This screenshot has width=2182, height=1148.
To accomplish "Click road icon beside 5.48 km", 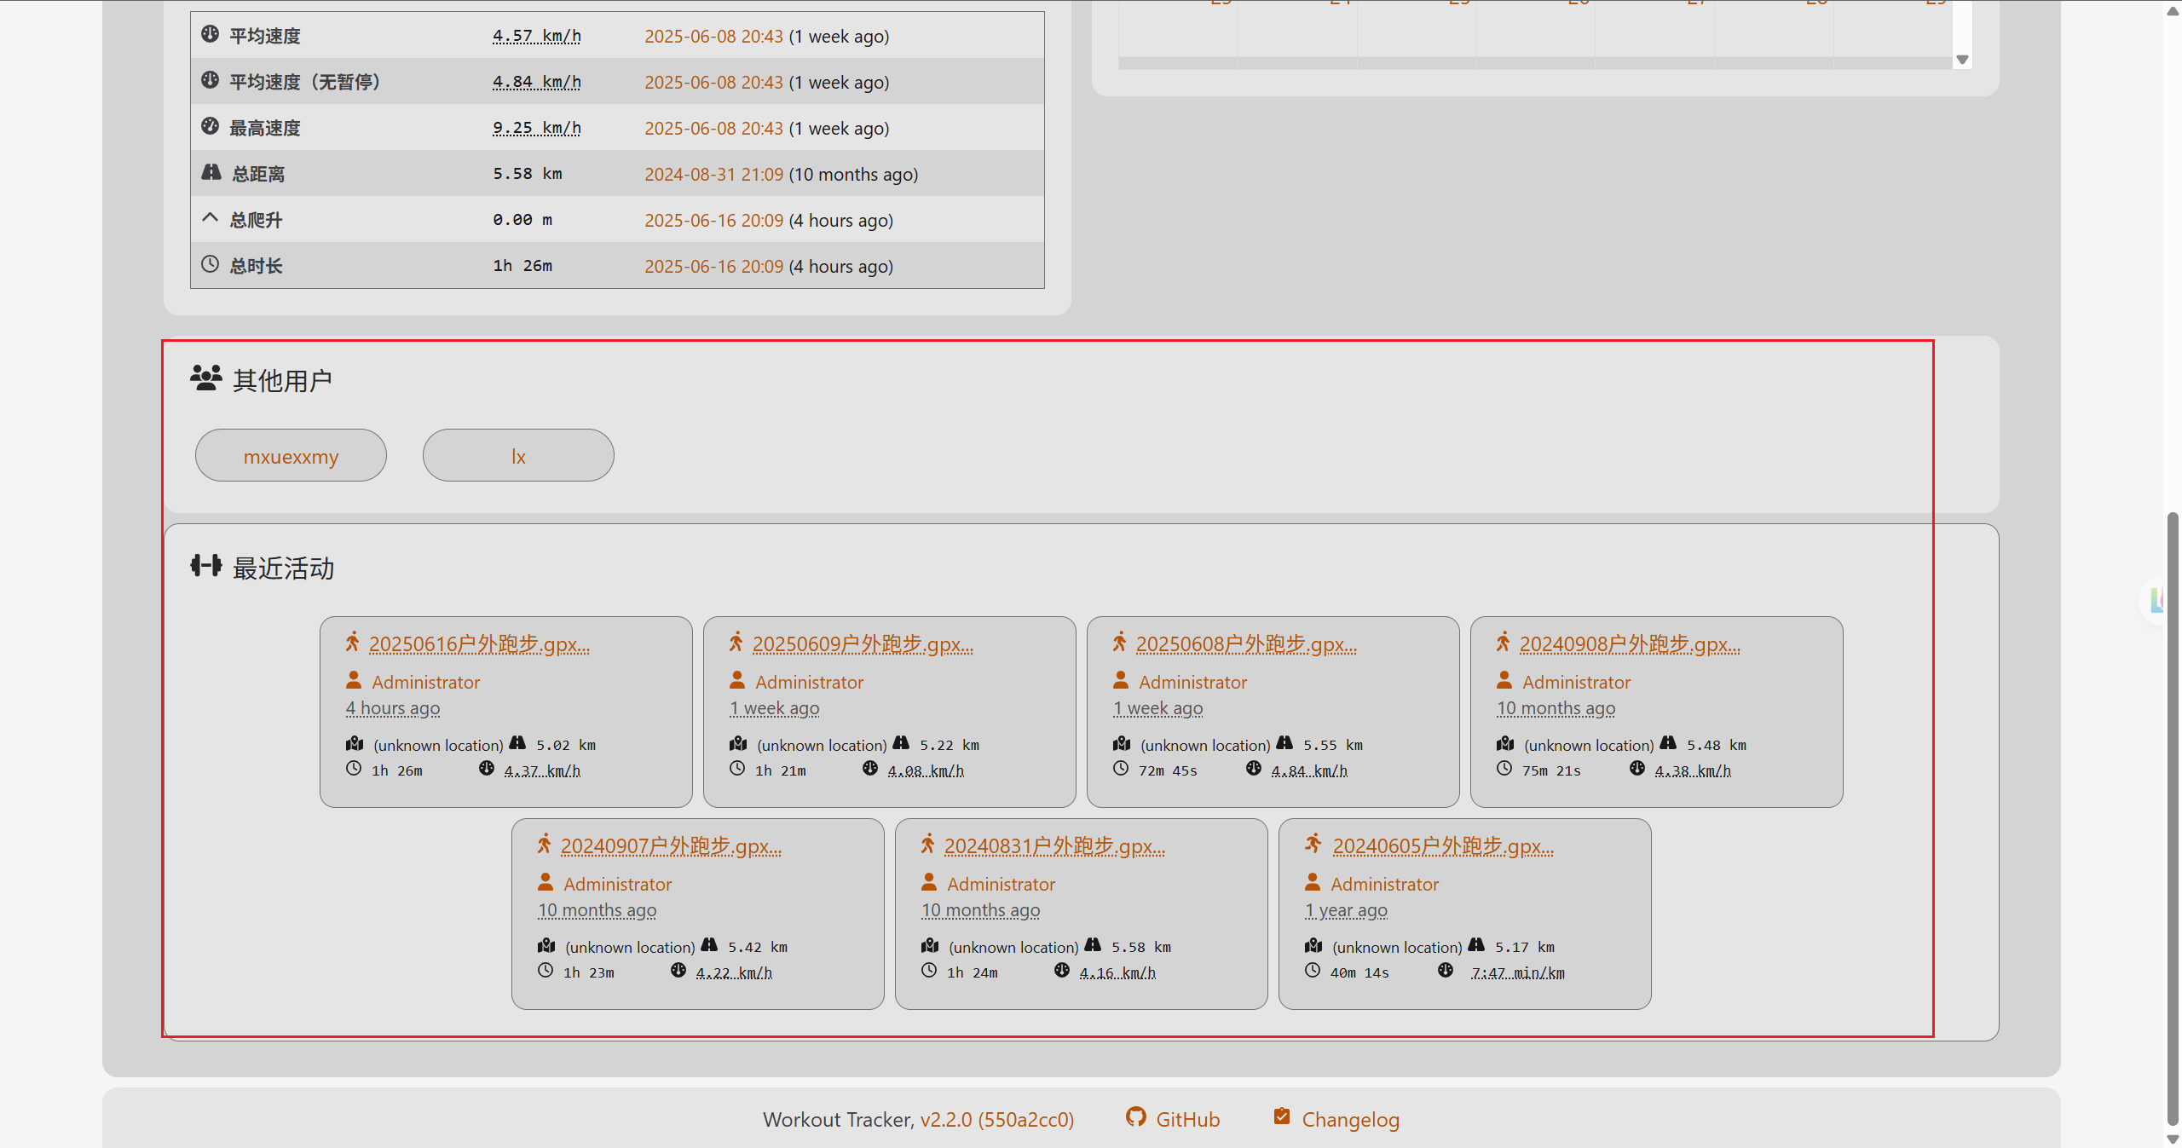I will point(1668,743).
